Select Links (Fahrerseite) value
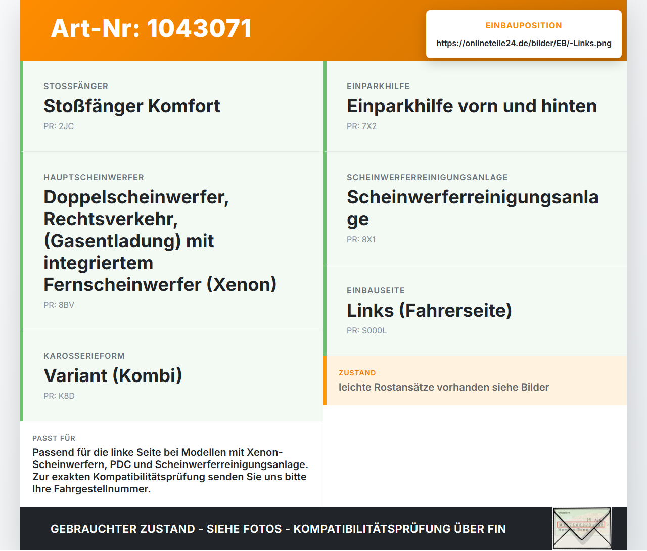The image size is (647, 551). pos(429,310)
